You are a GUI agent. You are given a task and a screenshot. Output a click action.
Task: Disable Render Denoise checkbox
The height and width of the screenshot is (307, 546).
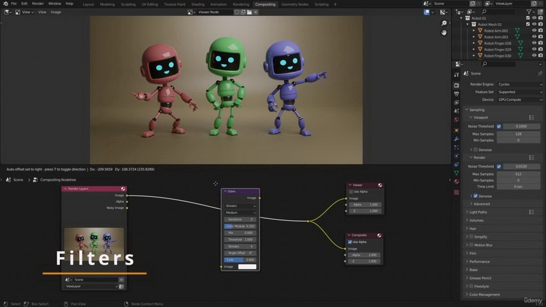point(476,196)
